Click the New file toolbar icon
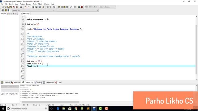Viewport: 198px width, 111px height. pos(2,7)
